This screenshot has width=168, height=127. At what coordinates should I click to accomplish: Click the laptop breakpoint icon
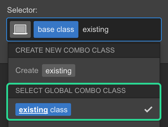point(20,29)
